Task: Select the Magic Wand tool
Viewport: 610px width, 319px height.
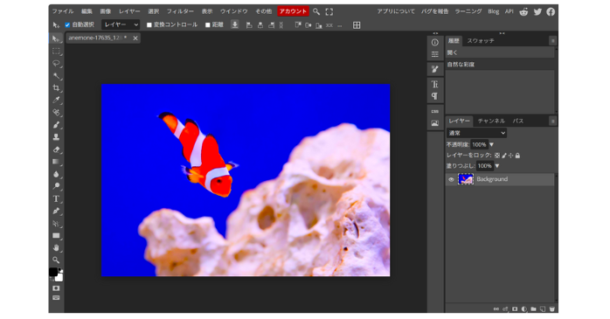Action: [56, 76]
